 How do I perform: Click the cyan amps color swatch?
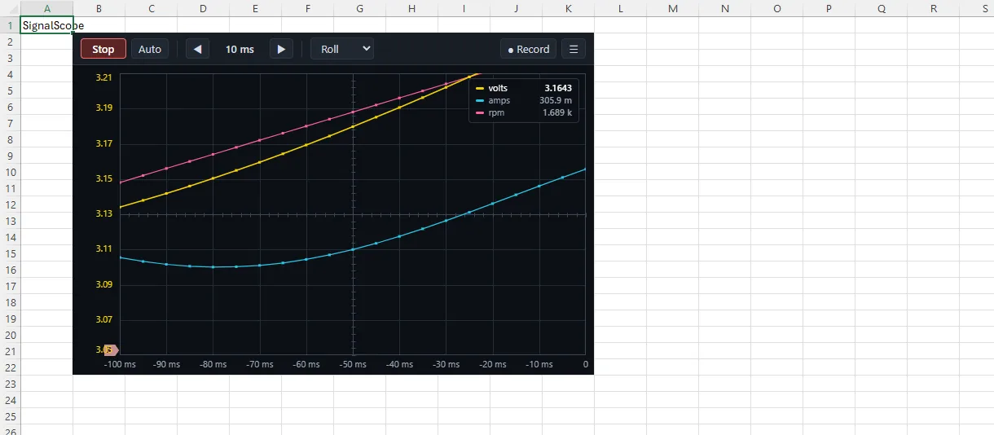(480, 100)
